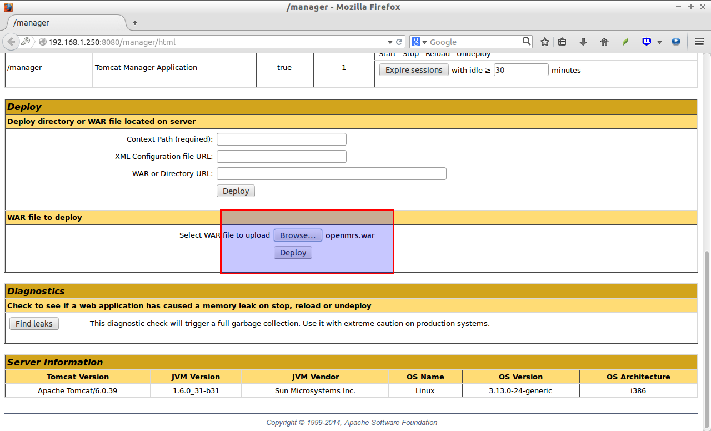Edit the idle minutes field
Viewport: 711px width, 431px height.
[x=521, y=70]
